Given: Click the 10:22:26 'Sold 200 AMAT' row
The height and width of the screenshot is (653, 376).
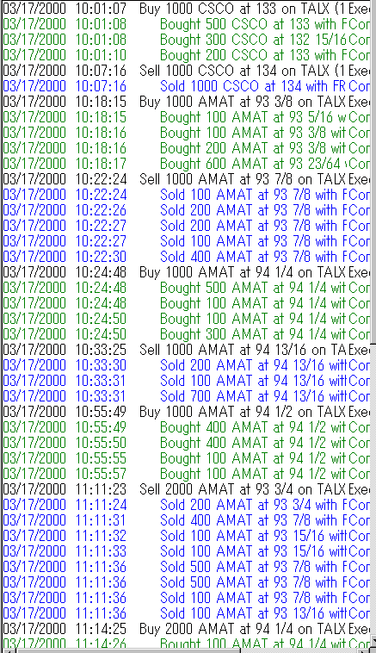Looking at the screenshot, I should [186, 210].
